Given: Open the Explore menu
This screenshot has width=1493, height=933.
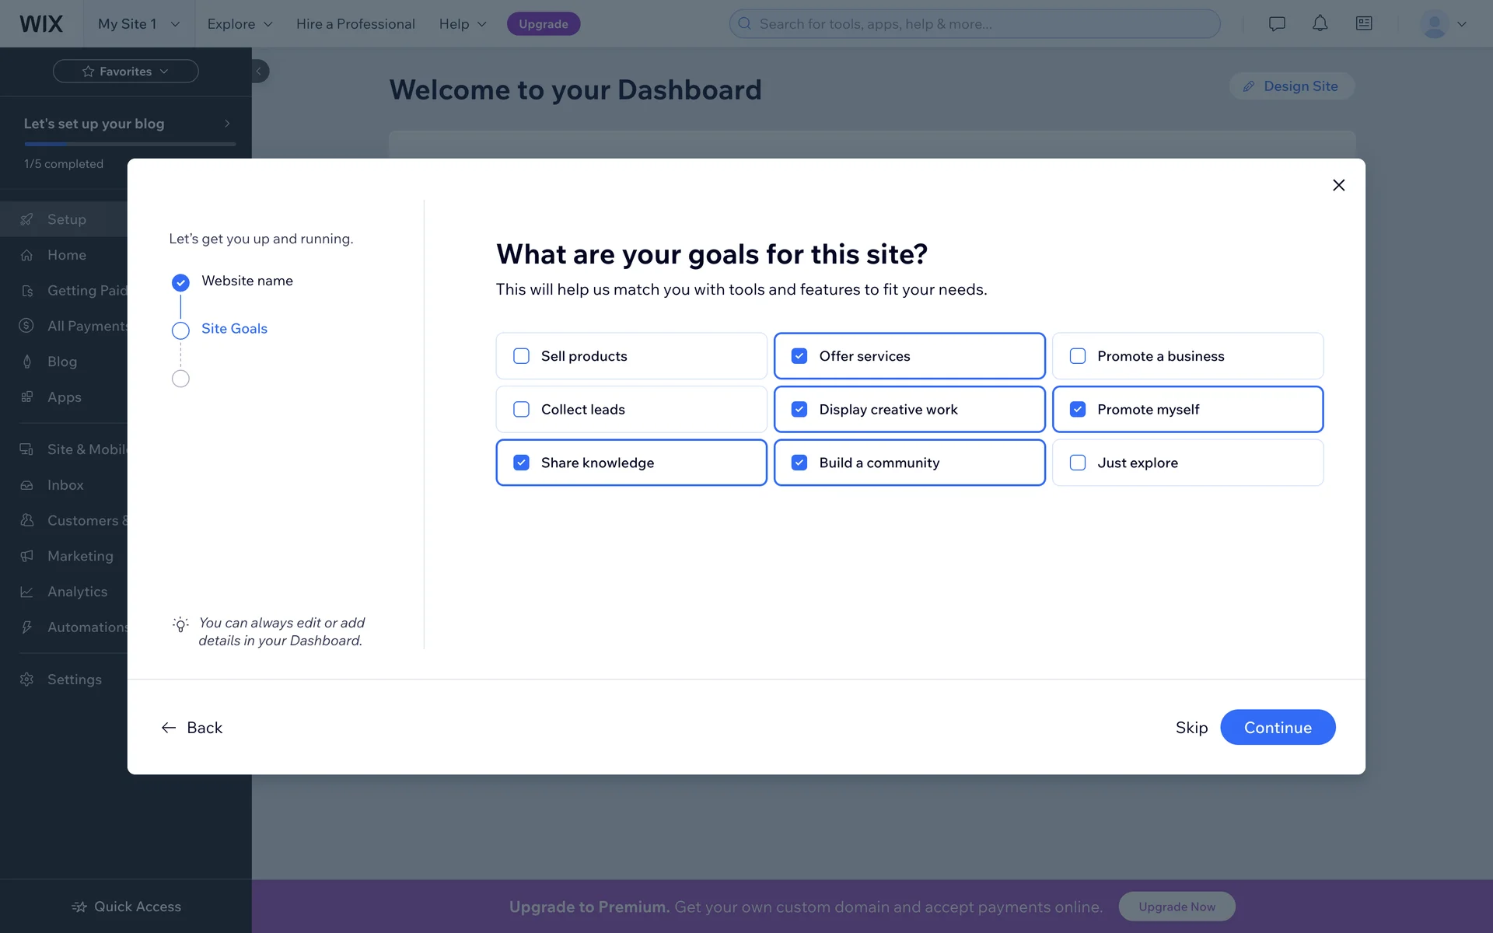Looking at the screenshot, I should (240, 23).
